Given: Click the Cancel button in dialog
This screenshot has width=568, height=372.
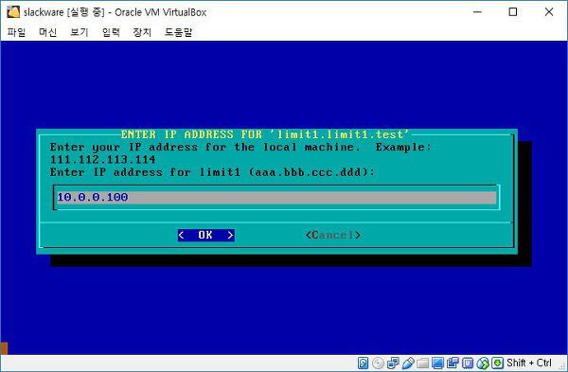Looking at the screenshot, I should 333,235.
